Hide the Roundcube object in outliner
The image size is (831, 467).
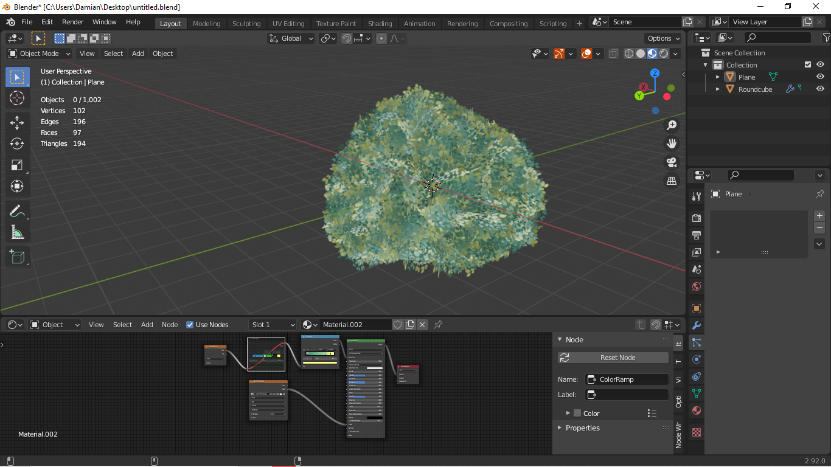(820, 89)
